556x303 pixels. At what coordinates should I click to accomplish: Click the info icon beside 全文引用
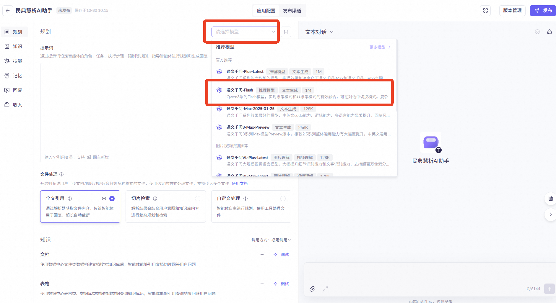coord(70,199)
